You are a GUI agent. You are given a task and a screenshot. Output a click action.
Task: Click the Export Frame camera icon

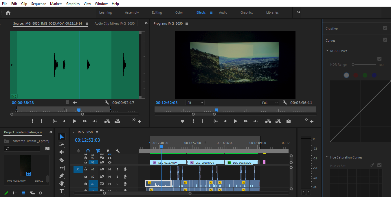tap(288, 121)
